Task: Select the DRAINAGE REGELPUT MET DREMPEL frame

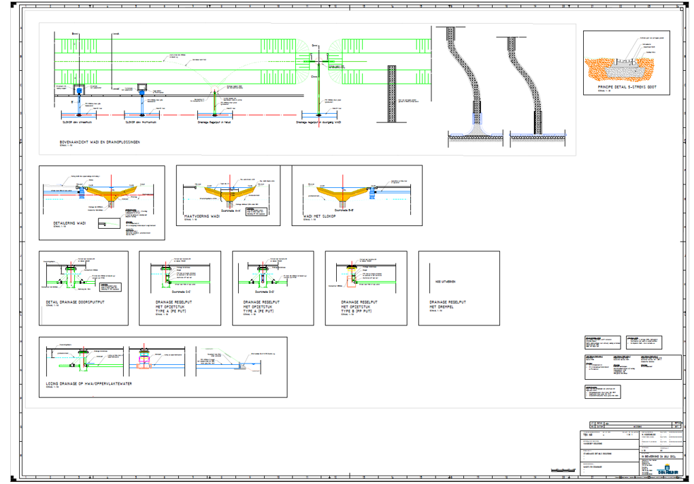Action: [x=459, y=288]
